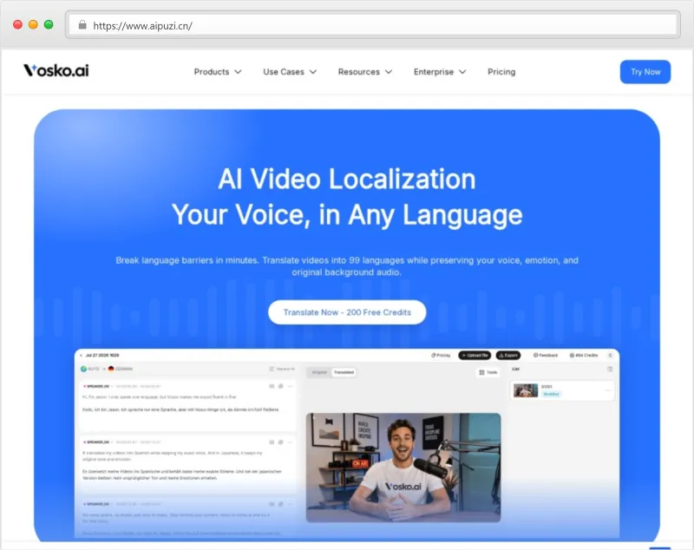Open the Resources dropdown
Screen dimensions: 694x550
[365, 72]
